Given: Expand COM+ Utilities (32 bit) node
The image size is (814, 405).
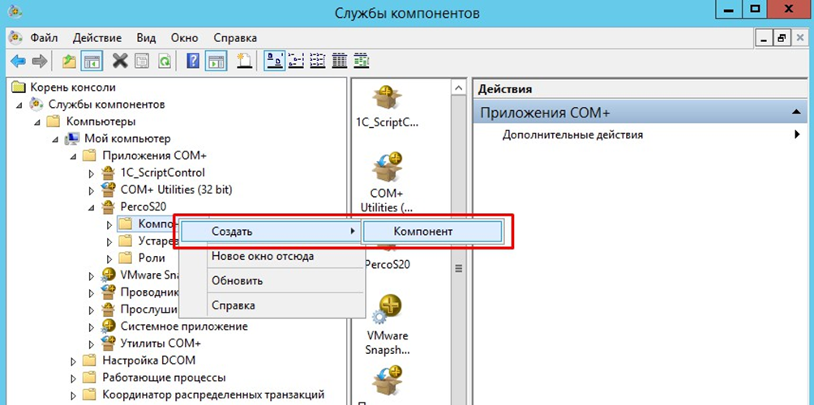Looking at the screenshot, I should pos(92,190).
